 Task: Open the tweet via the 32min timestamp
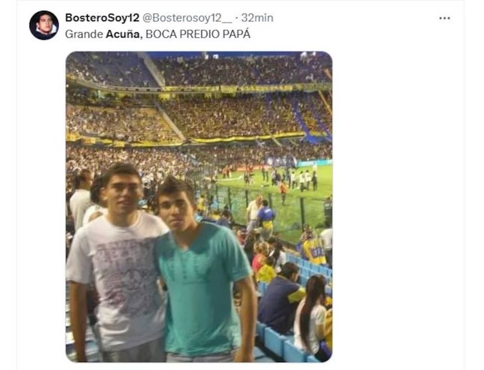pos(257,18)
